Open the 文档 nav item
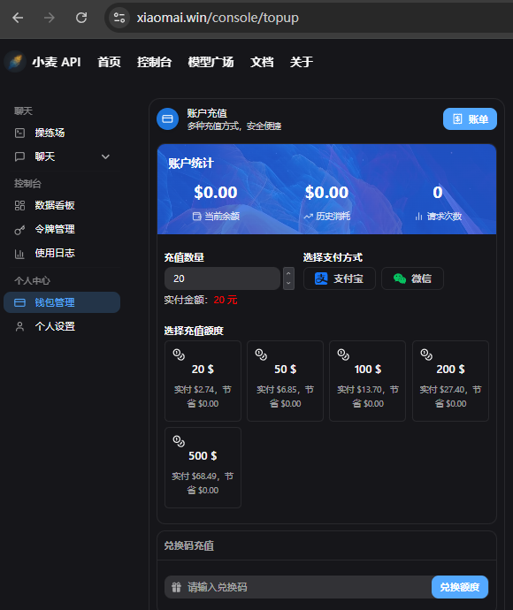The image size is (513, 610). [262, 62]
